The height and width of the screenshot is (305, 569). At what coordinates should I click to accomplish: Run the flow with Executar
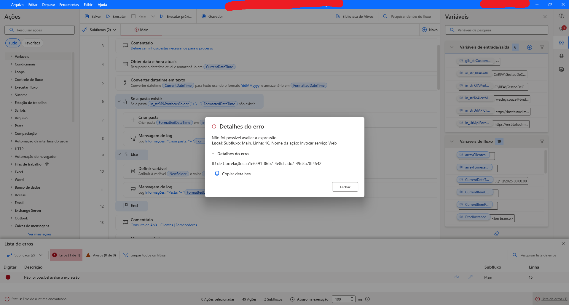pos(116,17)
